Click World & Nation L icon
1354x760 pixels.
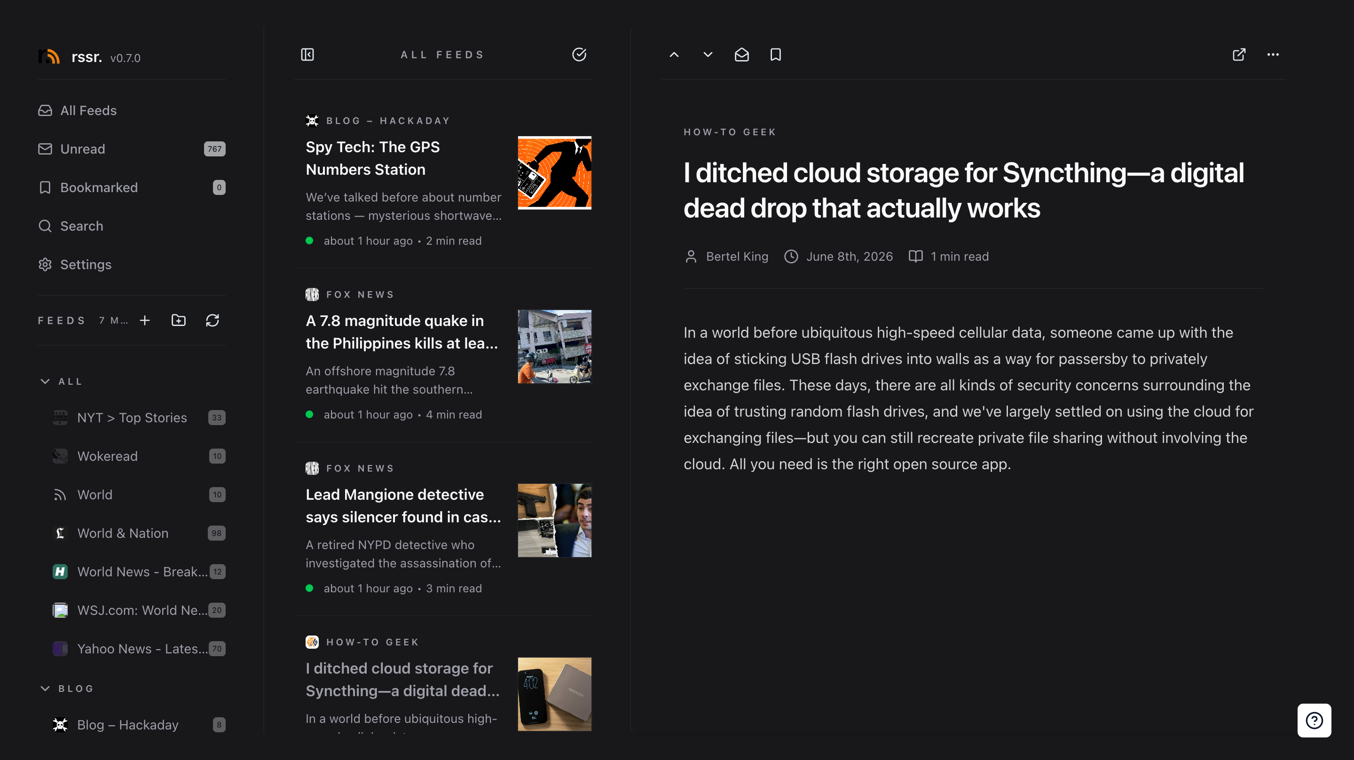pyautogui.click(x=60, y=533)
